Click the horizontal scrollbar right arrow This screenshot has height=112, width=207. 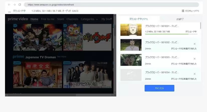pos(112,95)
